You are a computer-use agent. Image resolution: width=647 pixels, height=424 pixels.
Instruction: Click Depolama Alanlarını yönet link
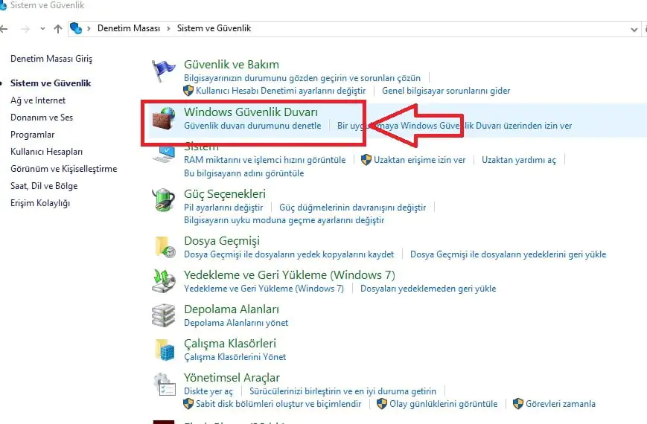[236, 323]
